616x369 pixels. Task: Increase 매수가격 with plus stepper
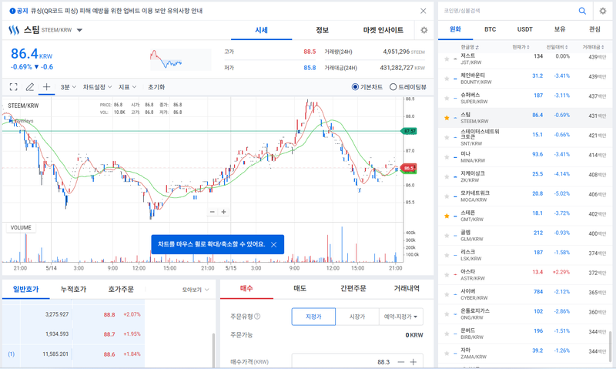pyautogui.click(x=413, y=362)
